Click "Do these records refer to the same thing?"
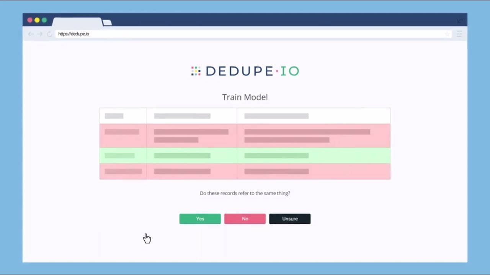This screenshot has height=275, width=490. [245, 193]
